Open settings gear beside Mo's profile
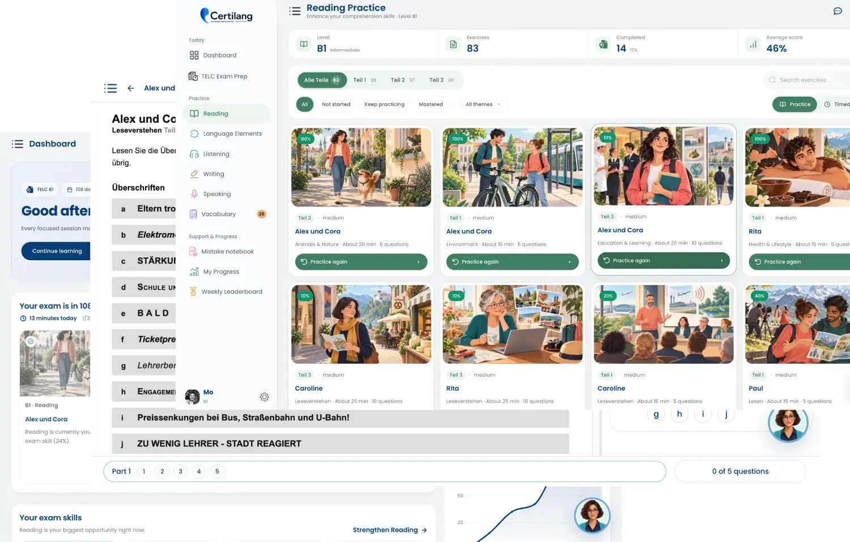 click(x=264, y=397)
